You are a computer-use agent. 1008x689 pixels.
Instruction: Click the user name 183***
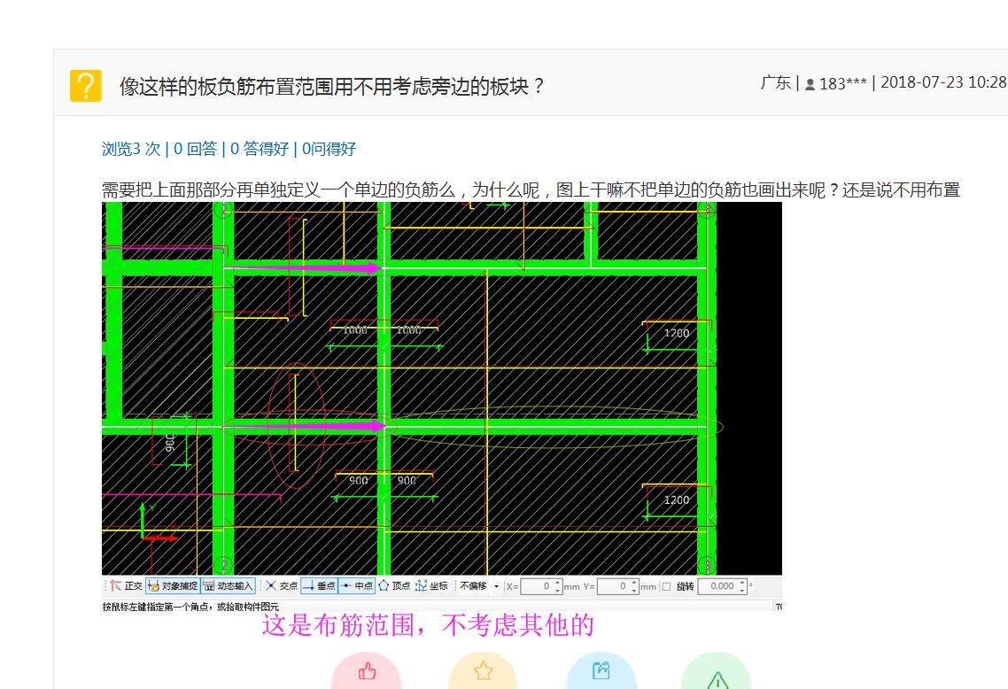pyautogui.click(x=842, y=83)
